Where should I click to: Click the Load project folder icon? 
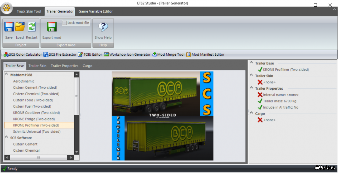(x=20, y=27)
